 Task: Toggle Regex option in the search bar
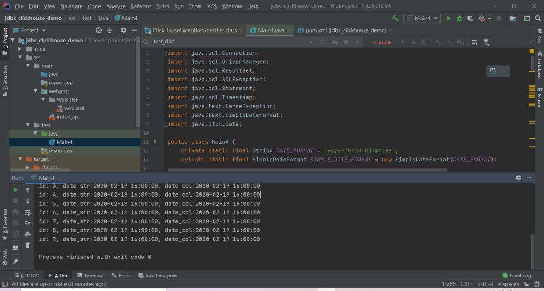357,42
